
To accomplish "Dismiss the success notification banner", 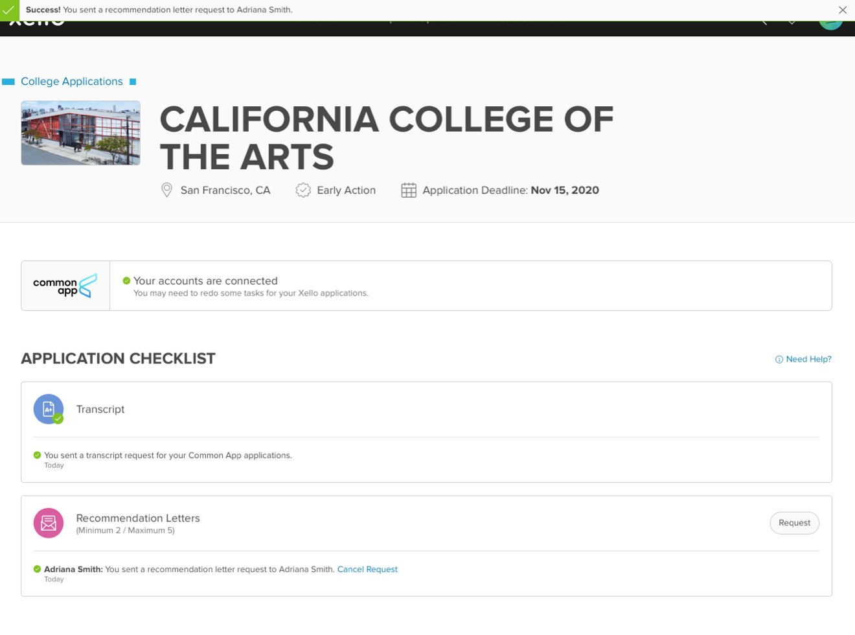I will point(842,10).
